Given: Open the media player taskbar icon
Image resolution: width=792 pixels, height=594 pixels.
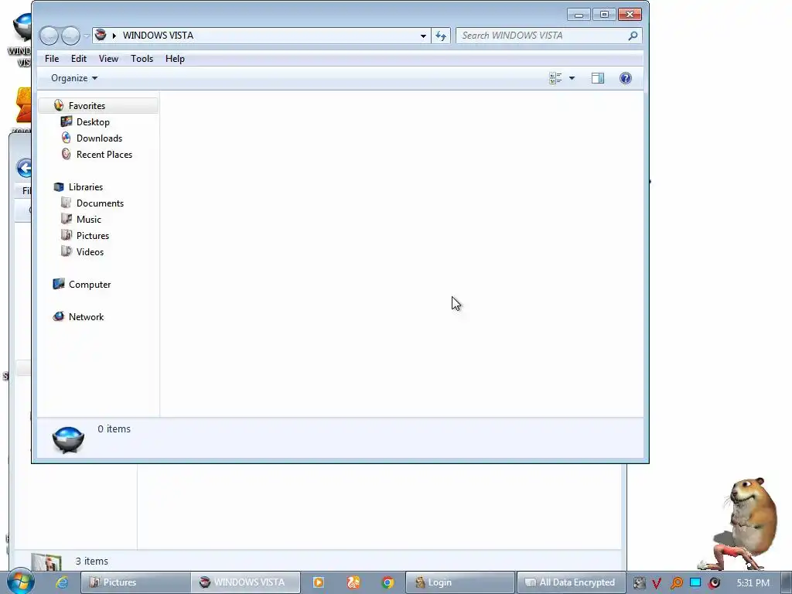Looking at the screenshot, I should point(318,582).
